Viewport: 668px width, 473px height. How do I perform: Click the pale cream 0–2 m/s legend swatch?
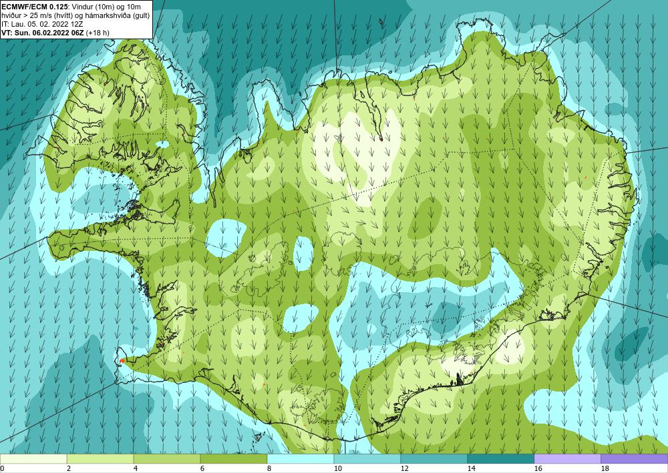[x=33, y=458]
